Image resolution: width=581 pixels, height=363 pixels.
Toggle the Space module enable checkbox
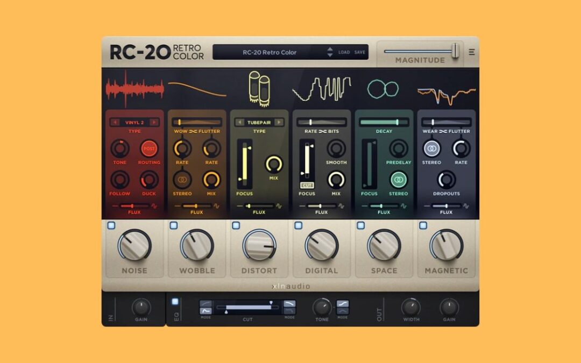coord(360,225)
